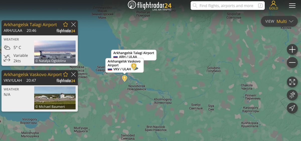Screen dimensions: 301x141
Task: Click the Arkhangelsk Vaskovo Airport panel title
Action: tap(33, 74)
